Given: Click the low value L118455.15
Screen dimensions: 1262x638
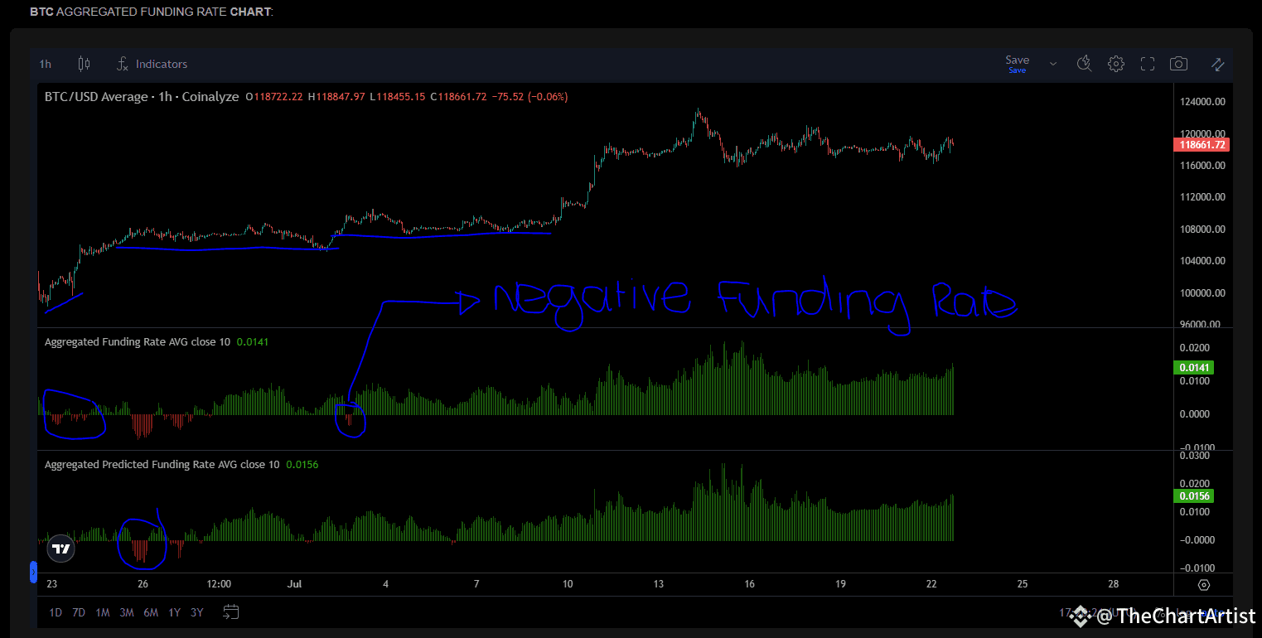Looking at the screenshot, I should (x=398, y=97).
